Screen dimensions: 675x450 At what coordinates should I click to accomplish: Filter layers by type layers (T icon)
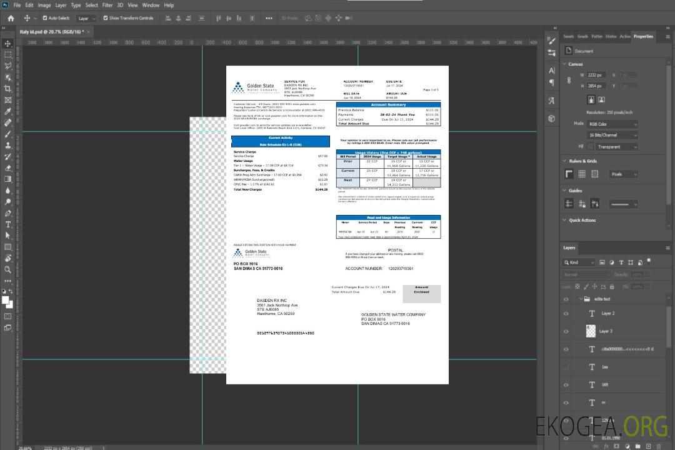(x=621, y=262)
